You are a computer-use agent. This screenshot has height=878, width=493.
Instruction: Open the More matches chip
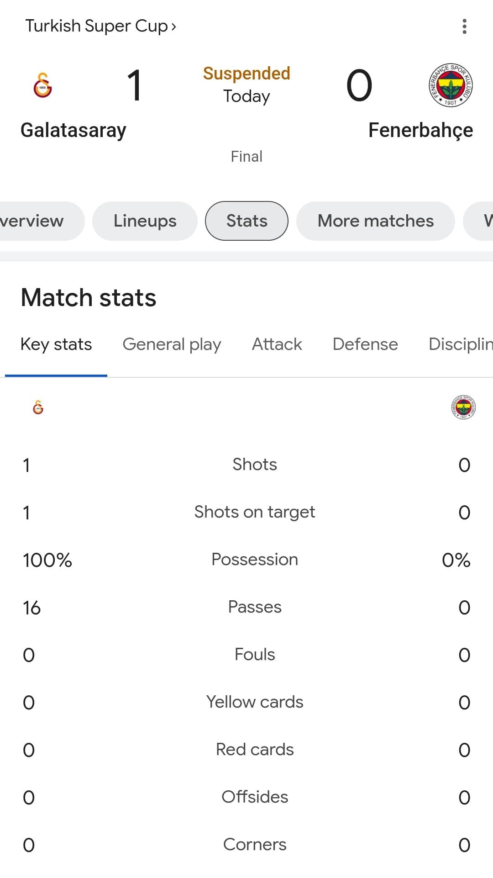[x=376, y=221]
